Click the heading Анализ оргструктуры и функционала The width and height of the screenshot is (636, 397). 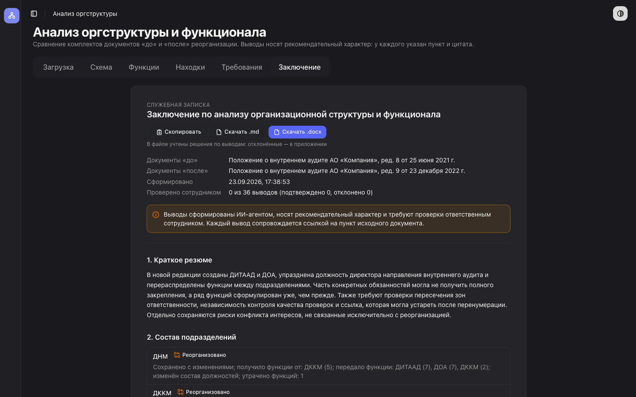coord(149,32)
